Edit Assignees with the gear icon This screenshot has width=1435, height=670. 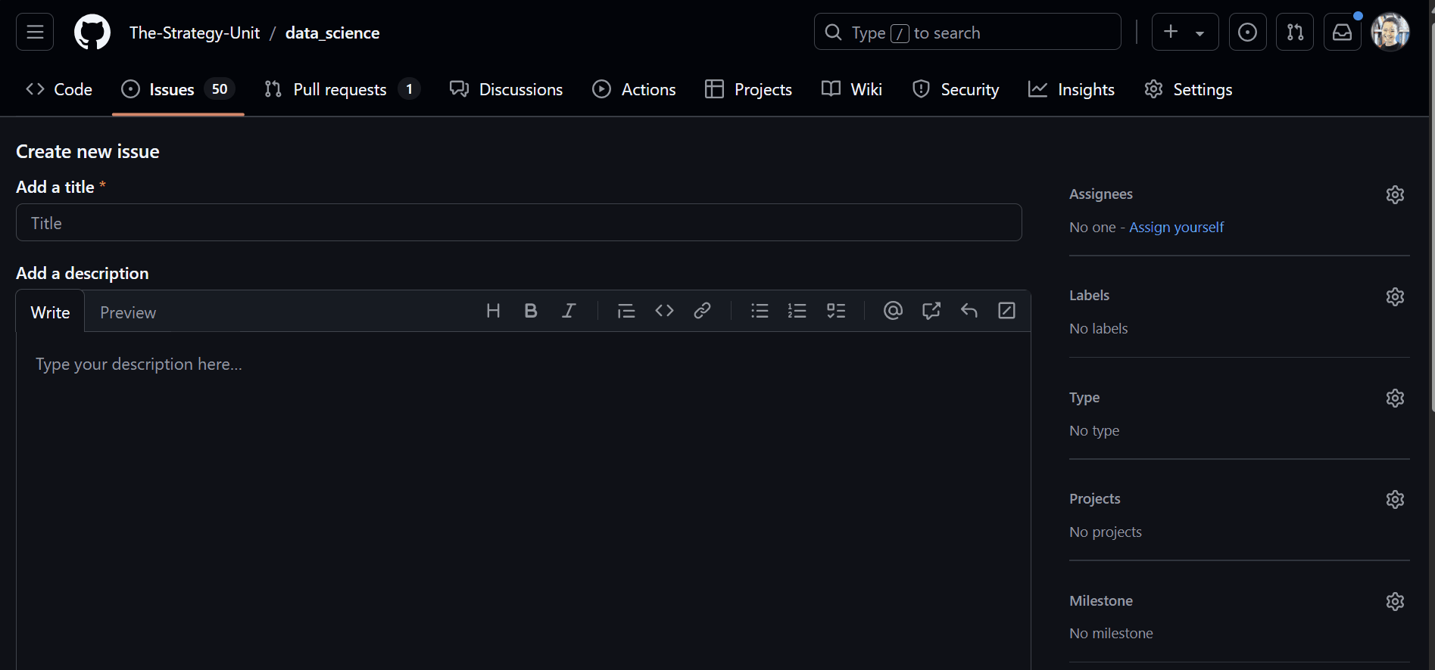1395,194
